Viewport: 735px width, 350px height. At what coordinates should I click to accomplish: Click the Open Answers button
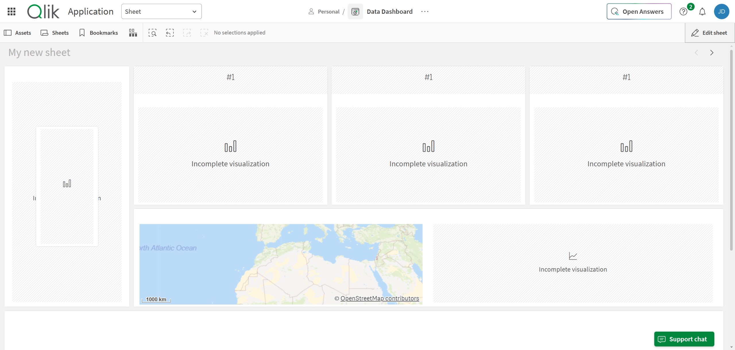639,11
